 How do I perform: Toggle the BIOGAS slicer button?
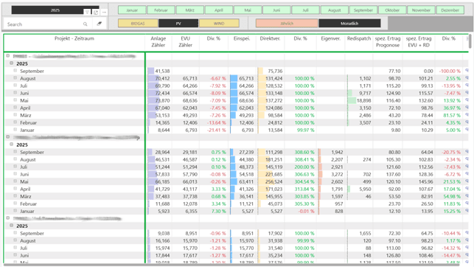click(138, 24)
